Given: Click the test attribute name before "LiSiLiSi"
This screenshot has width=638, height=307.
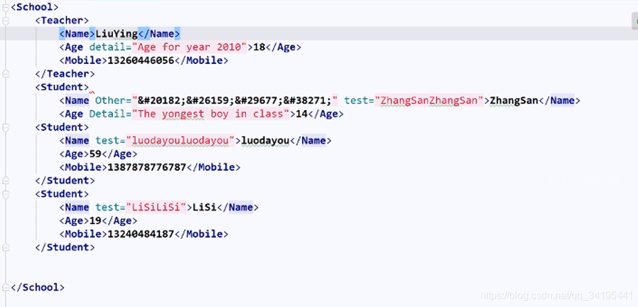Looking at the screenshot, I should [x=107, y=207].
